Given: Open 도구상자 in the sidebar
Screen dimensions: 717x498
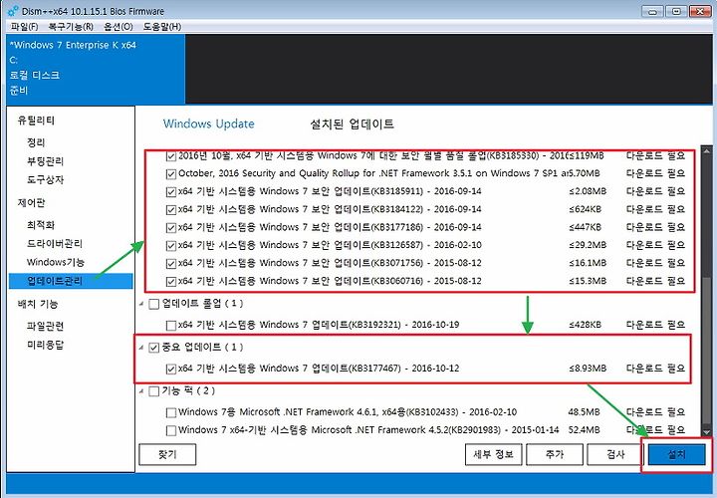Looking at the screenshot, I should (x=45, y=179).
